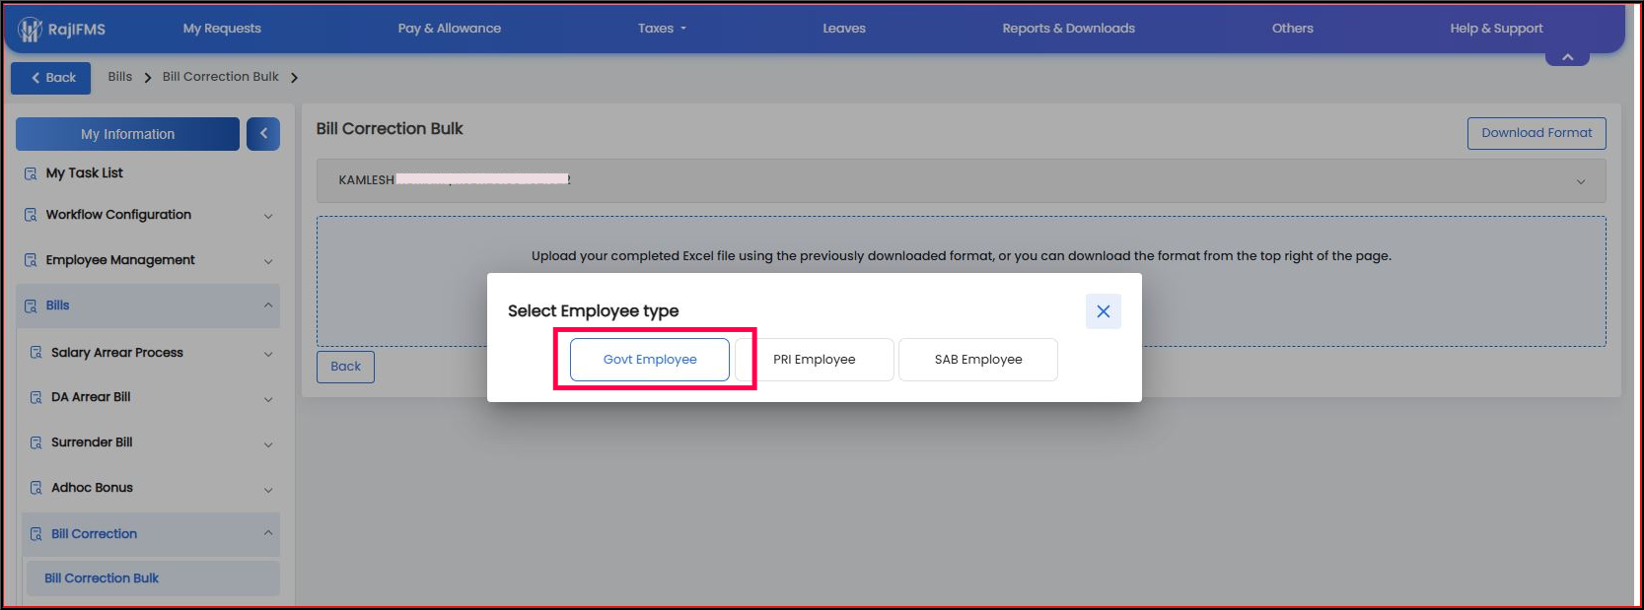This screenshot has height=610, width=1644.
Task: Click the Excel upload drop area
Action: coord(961,281)
